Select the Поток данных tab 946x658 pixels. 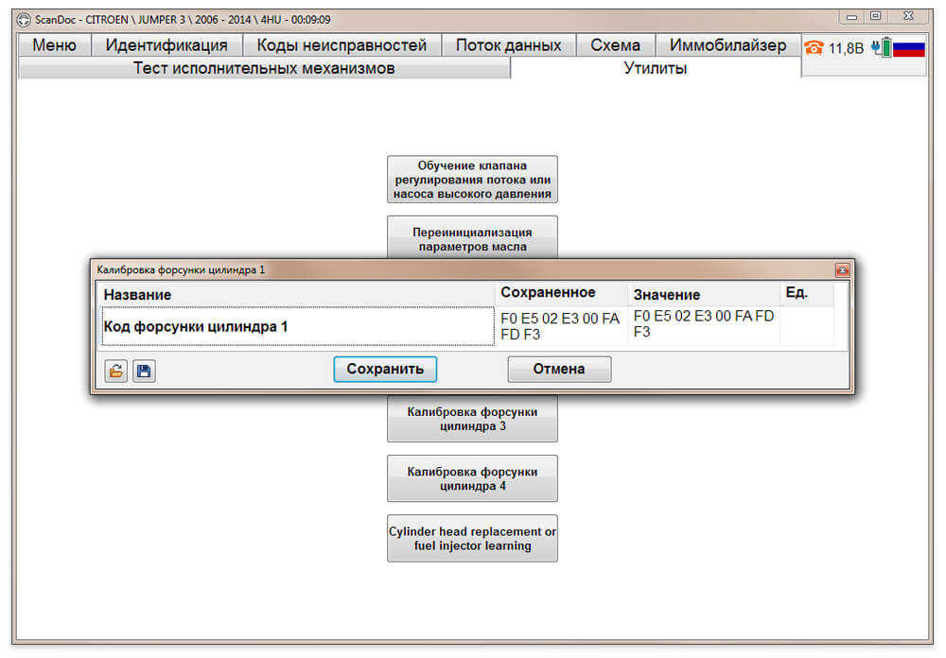tap(509, 45)
